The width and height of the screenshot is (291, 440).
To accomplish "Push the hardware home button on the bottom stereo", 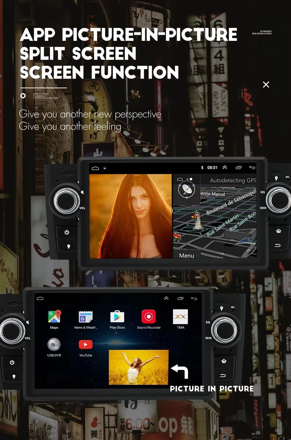I will click(224, 361).
